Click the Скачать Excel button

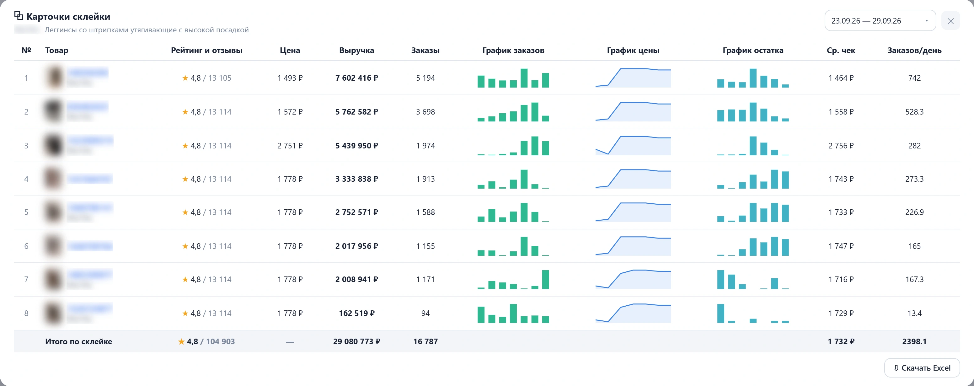click(922, 368)
